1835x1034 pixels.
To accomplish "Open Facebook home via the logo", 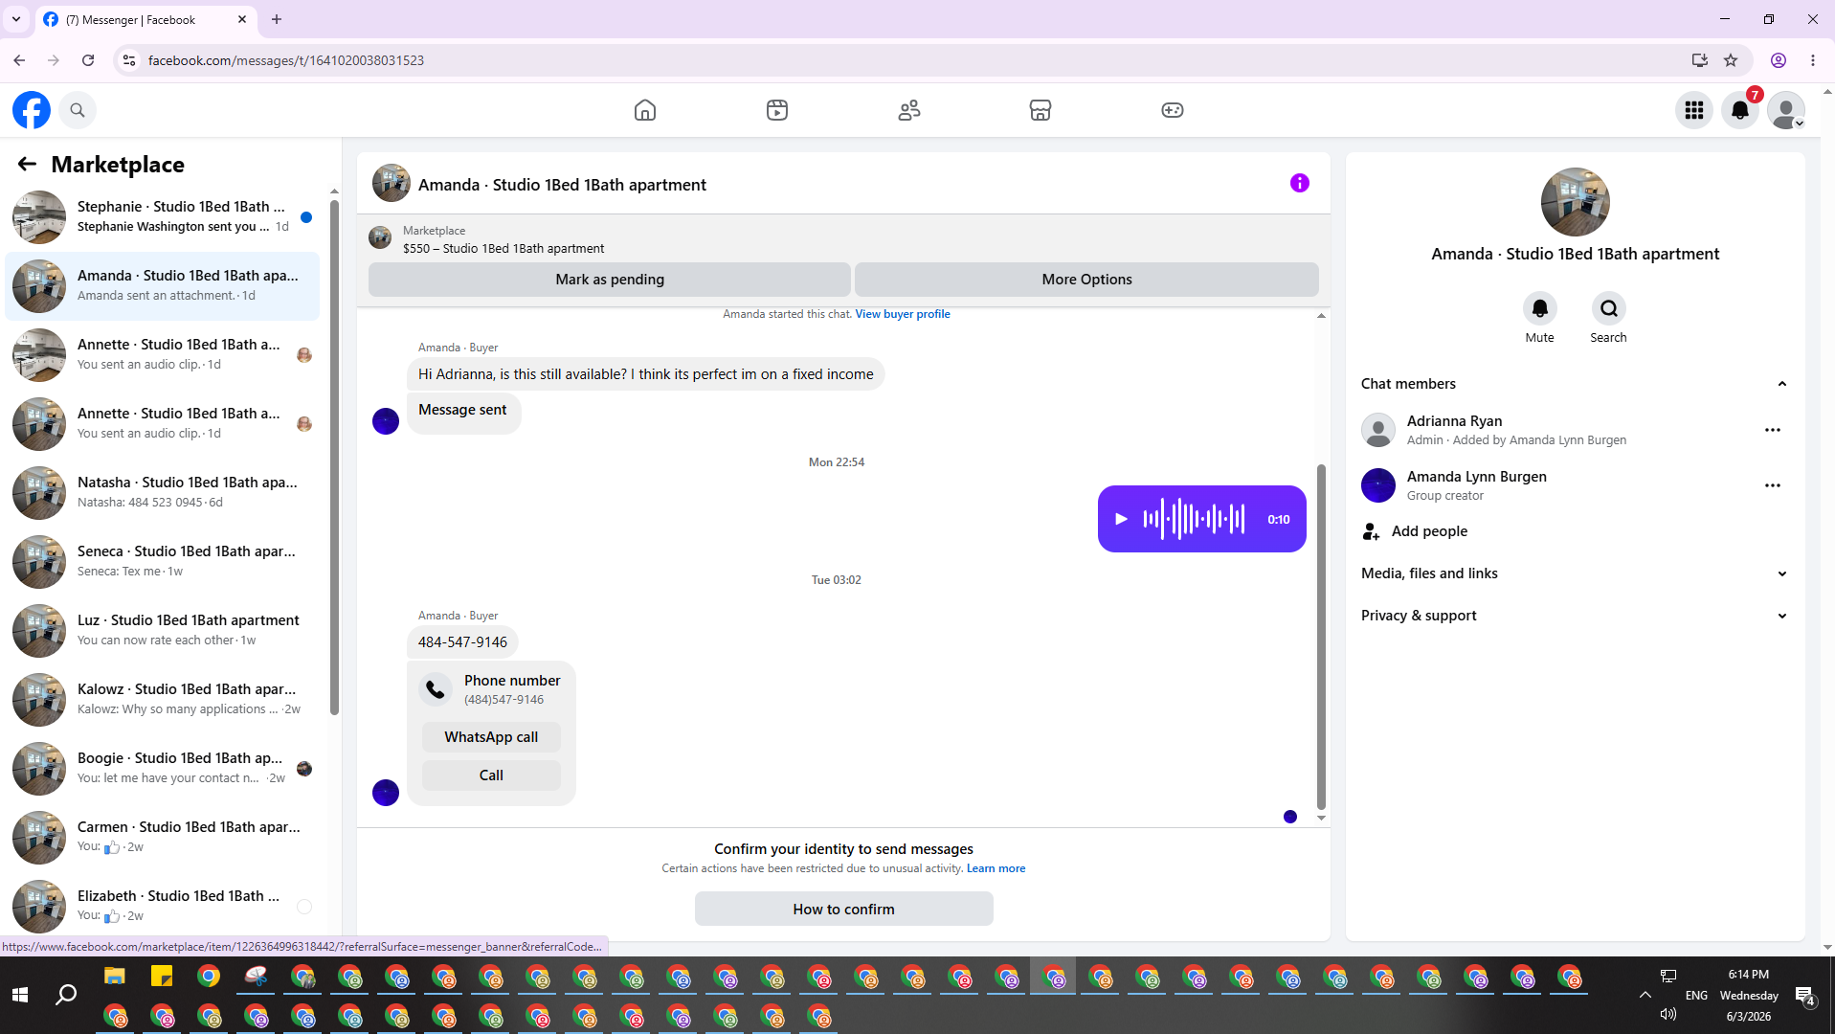I will pyautogui.click(x=32, y=110).
